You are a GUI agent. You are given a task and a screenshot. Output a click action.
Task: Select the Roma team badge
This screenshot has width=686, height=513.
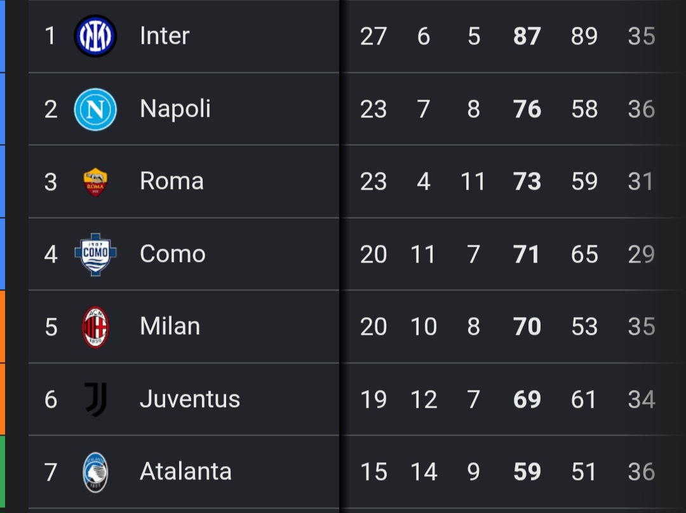point(95,182)
